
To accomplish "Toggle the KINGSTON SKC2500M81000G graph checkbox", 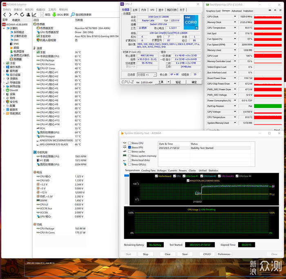I will click(188, 180).
